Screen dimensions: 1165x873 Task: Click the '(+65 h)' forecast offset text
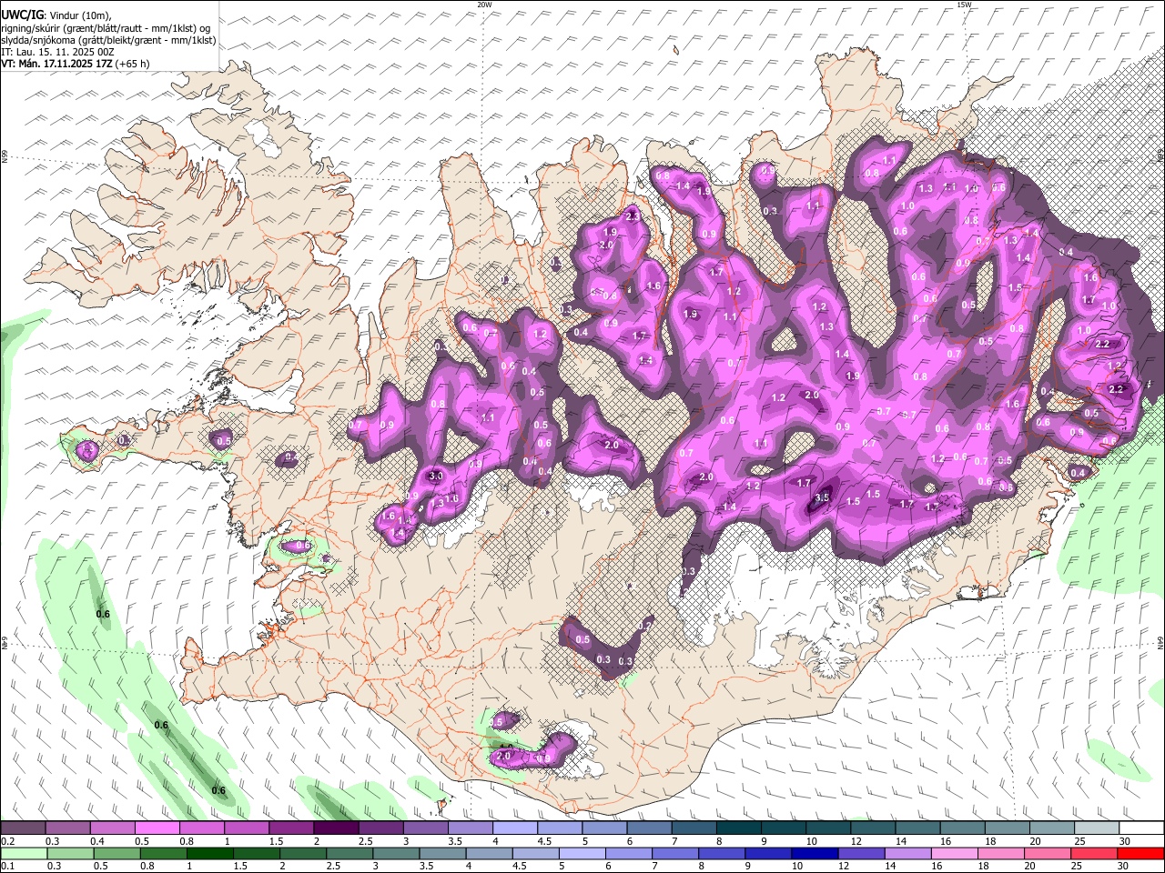pyautogui.click(x=133, y=64)
